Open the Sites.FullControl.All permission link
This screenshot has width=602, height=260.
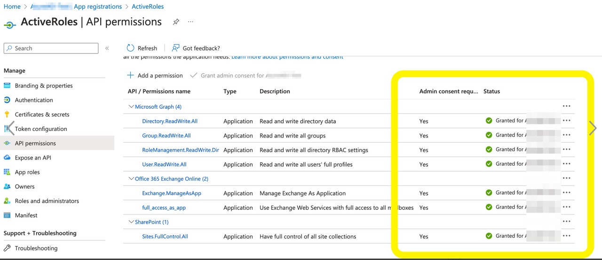pyautogui.click(x=165, y=237)
